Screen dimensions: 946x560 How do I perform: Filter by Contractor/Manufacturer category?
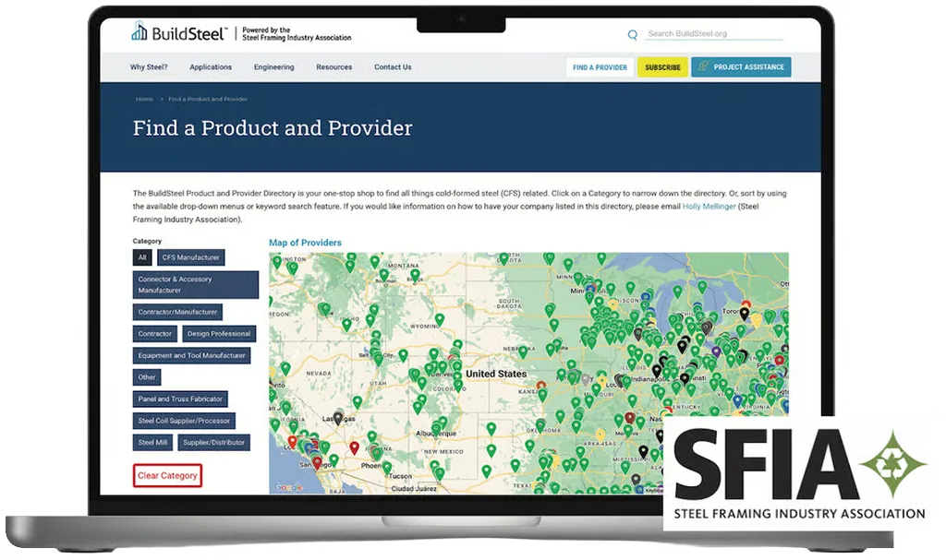point(177,312)
